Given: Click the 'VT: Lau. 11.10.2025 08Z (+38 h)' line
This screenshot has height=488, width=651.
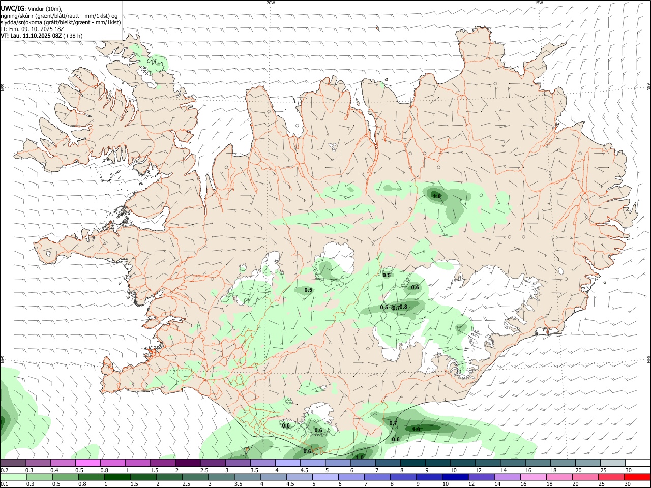Looking at the screenshot, I should [42, 36].
